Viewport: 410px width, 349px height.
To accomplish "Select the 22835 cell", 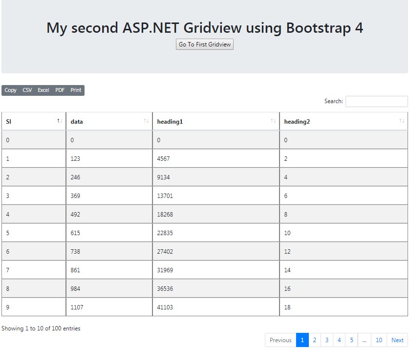I will click(216, 233).
